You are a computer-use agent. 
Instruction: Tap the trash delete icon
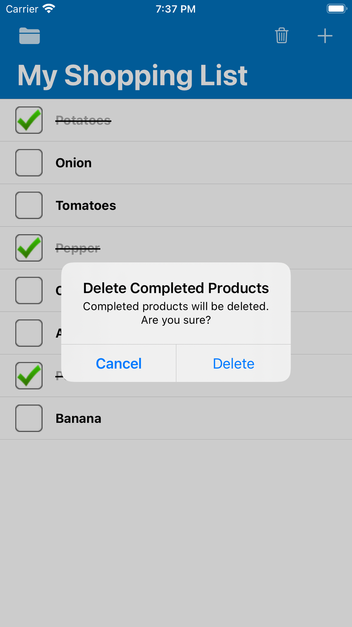(282, 36)
